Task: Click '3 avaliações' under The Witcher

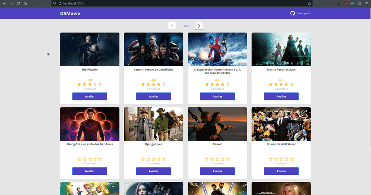Action: (x=90, y=89)
